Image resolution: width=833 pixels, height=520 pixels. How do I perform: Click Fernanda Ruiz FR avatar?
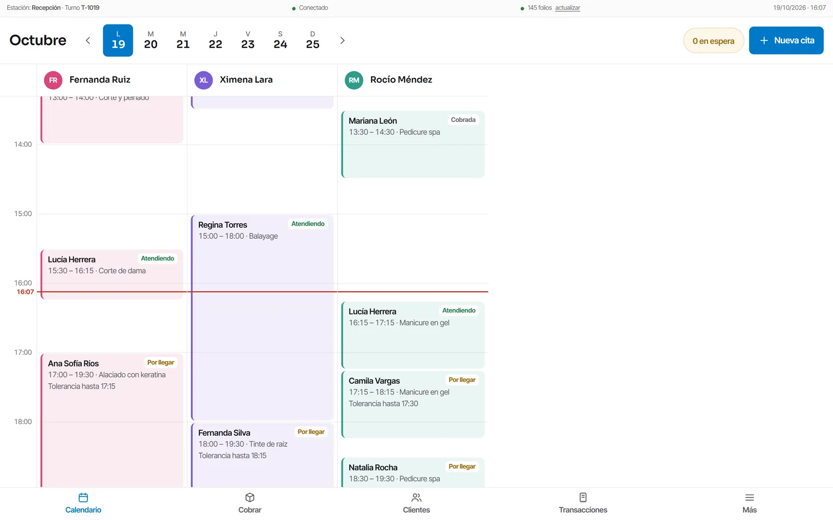coord(53,80)
